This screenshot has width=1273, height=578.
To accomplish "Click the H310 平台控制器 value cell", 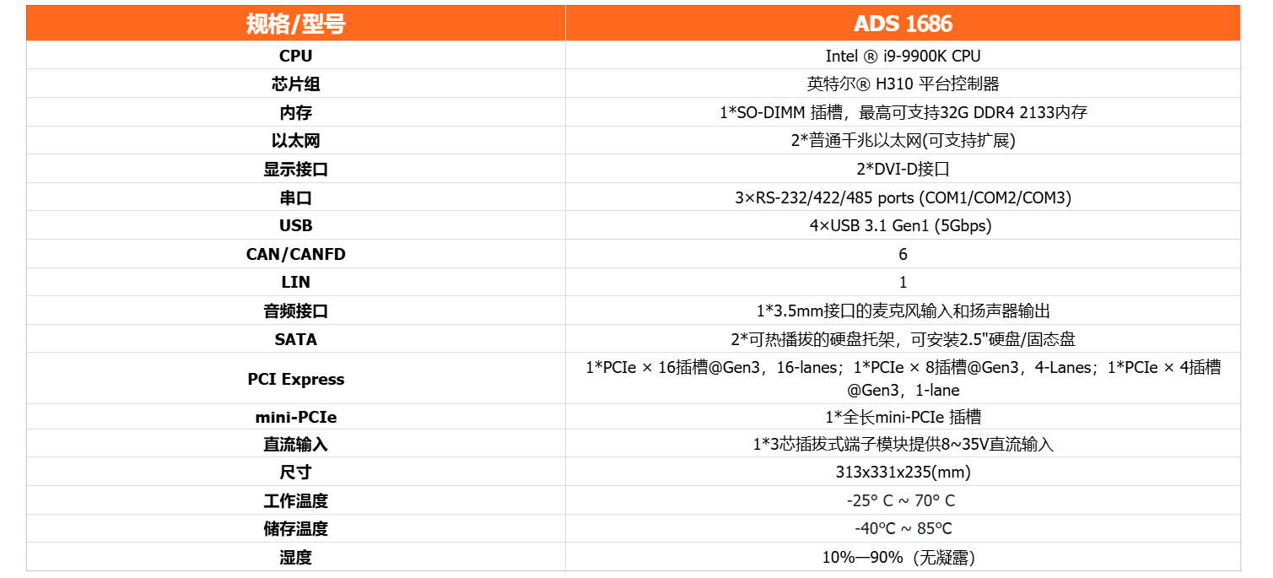I will click(903, 84).
